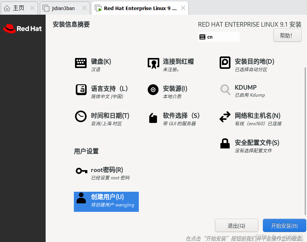
Task: Open 安装源(I) settings
Action: pos(175,89)
